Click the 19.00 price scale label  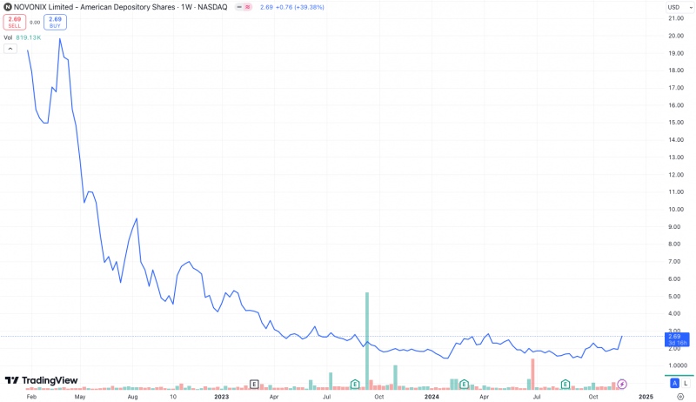676,53
